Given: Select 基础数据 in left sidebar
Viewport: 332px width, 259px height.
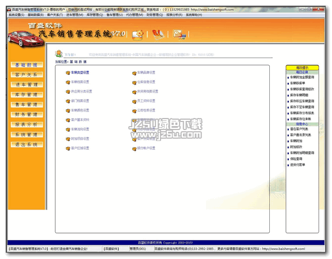Looking at the screenshot, I should [26, 65].
